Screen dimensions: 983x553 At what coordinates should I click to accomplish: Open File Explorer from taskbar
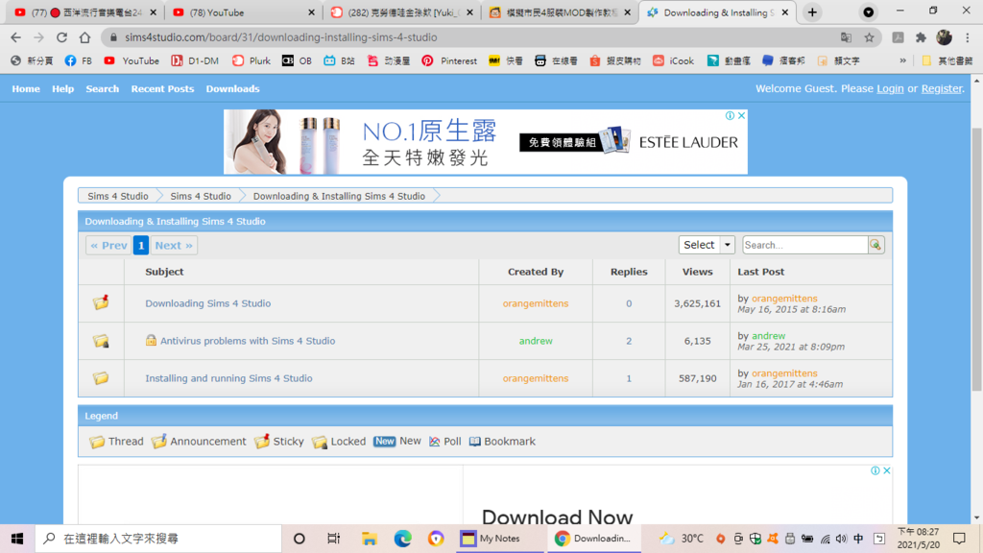coord(369,539)
